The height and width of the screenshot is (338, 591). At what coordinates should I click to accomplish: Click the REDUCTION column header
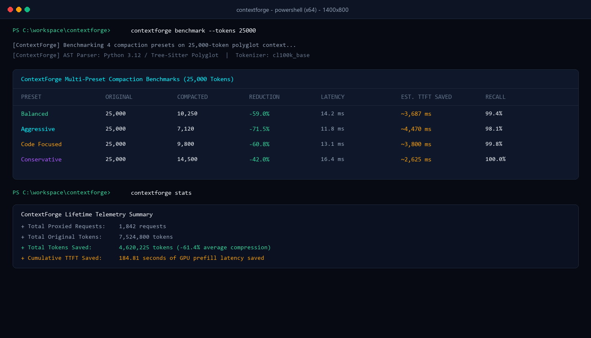264,97
